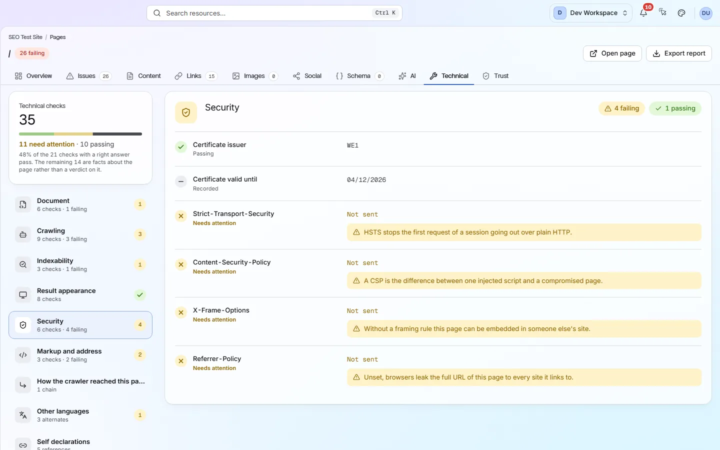Image resolution: width=720 pixels, height=450 pixels.
Task: Click the HSTS warning message
Action: coord(524,232)
